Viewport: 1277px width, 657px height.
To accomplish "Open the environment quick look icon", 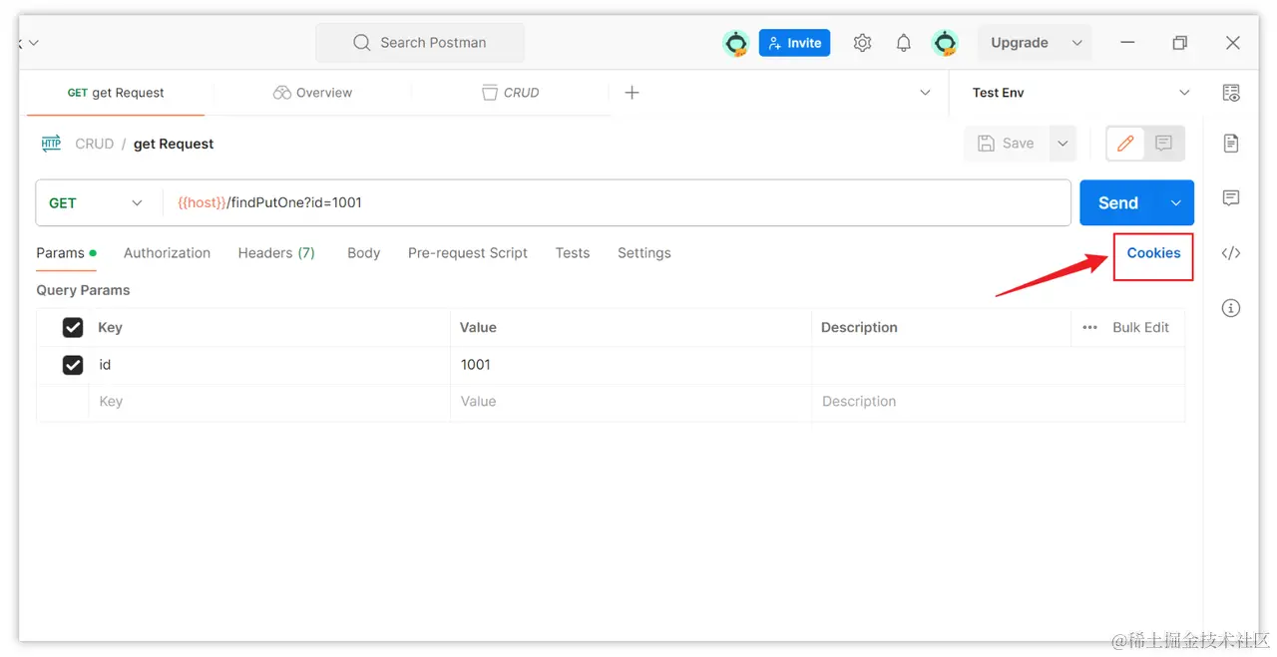I will tap(1231, 93).
